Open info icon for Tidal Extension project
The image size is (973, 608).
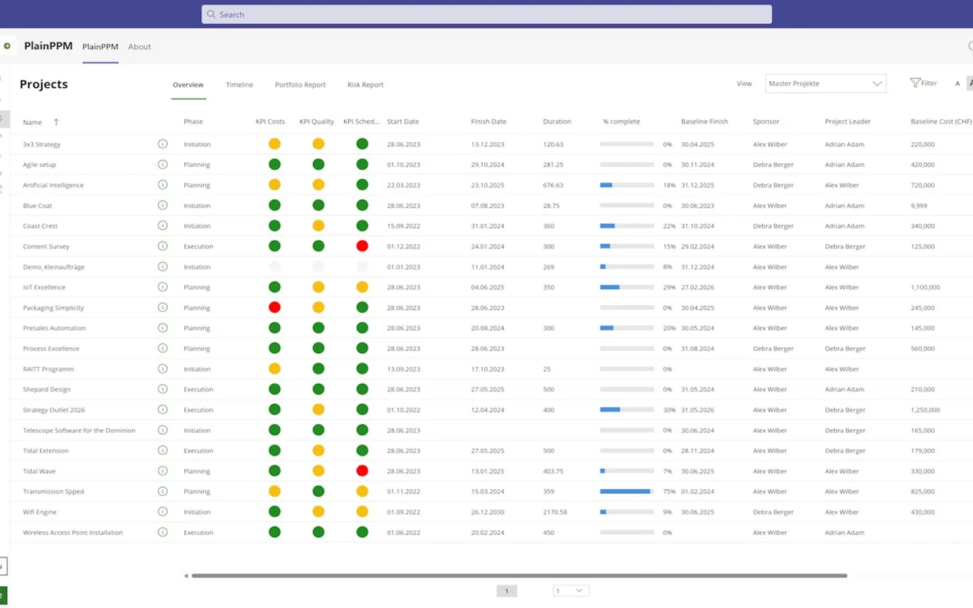[x=162, y=451]
